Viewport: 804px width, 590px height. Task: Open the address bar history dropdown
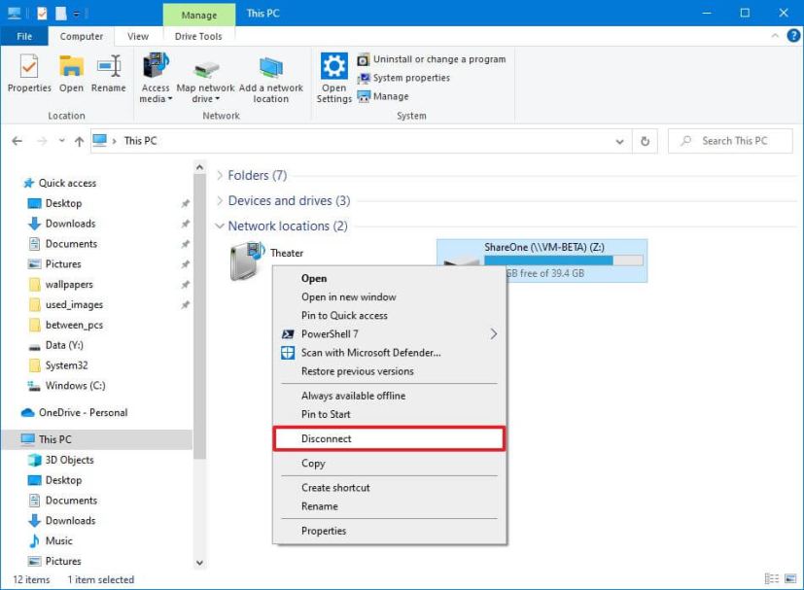(620, 141)
